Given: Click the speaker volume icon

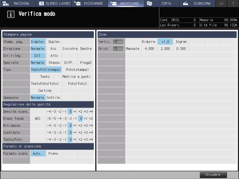Looking at the screenshot, I should pyautogui.click(x=221, y=3).
